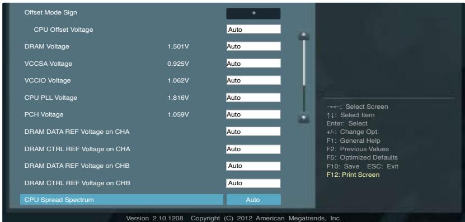Click the 1.059V PCH reading
465x222 pixels.
pos(179,114)
